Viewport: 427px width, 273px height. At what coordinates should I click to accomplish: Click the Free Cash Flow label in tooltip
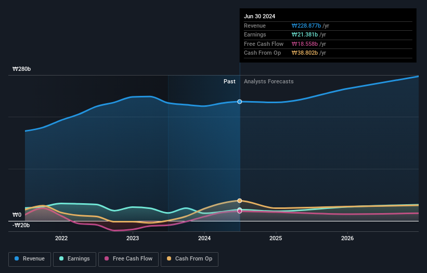click(264, 44)
